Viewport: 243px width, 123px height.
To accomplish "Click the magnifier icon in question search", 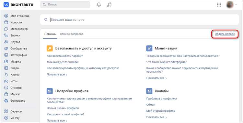I will [46, 20].
